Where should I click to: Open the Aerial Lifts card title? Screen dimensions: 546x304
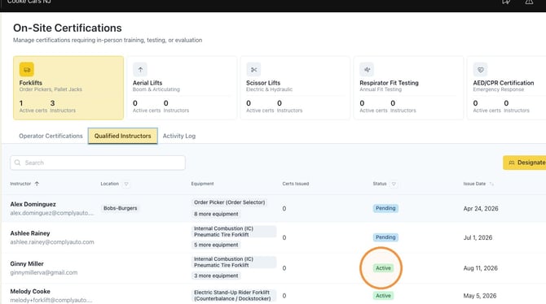(148, 83)
